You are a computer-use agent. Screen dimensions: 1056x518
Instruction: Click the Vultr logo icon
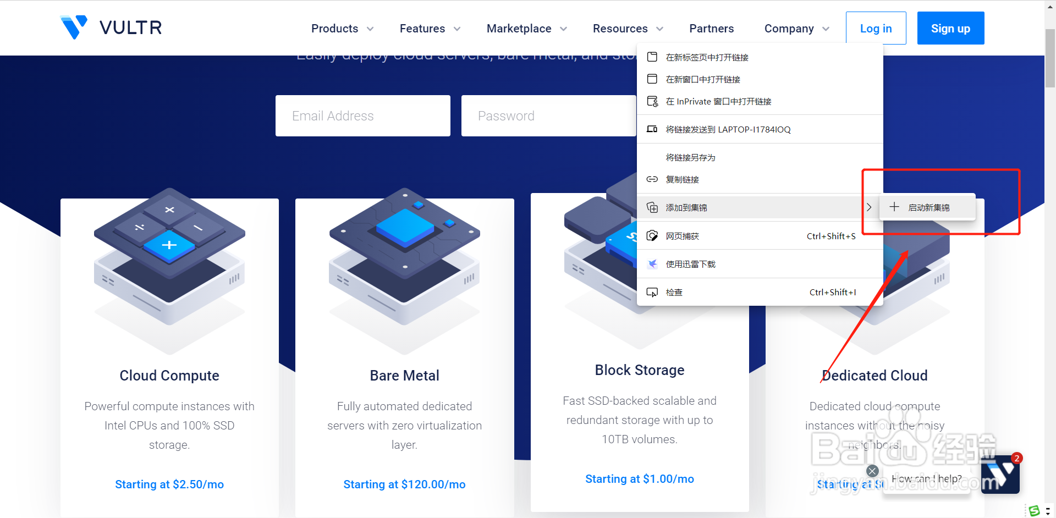tap(74, 27)
